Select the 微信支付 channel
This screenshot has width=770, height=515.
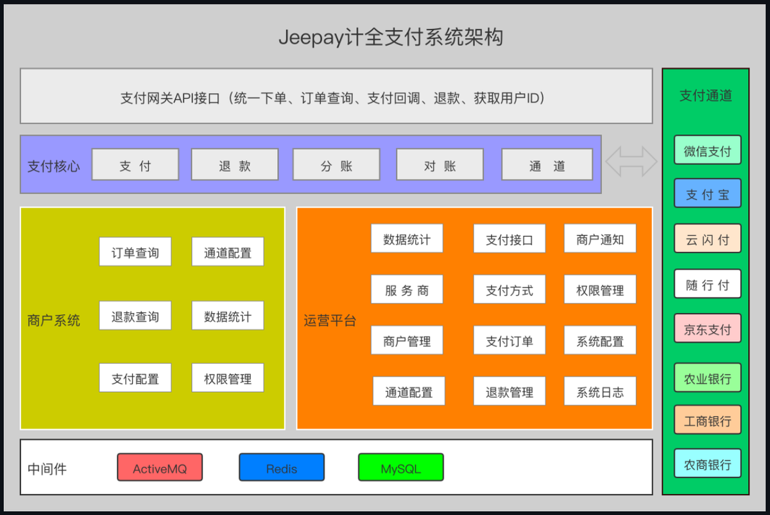pyautogui.click(x=707, y=150)
